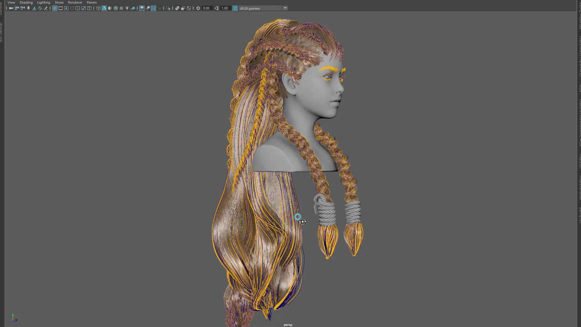Activate use all lights icon
Viewport: 581px width, 327px height.
[x=127, y=8]
